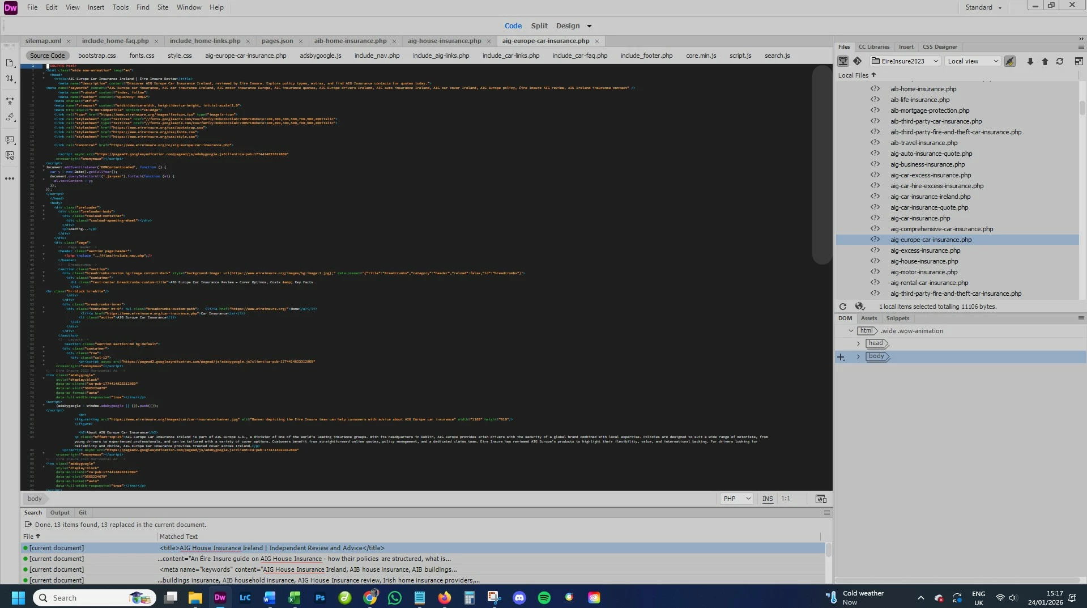
Task: Select the body tag in tag selector
Action: [x=35, y=499]
